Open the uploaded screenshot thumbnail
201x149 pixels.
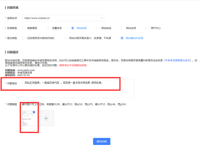coord(29,118)
